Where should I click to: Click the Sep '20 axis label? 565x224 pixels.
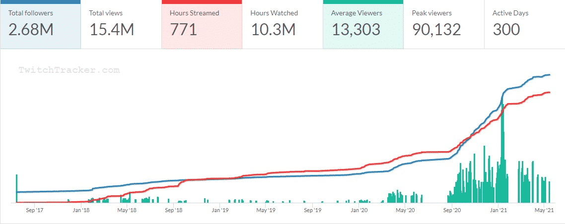[x=452, y=210]
